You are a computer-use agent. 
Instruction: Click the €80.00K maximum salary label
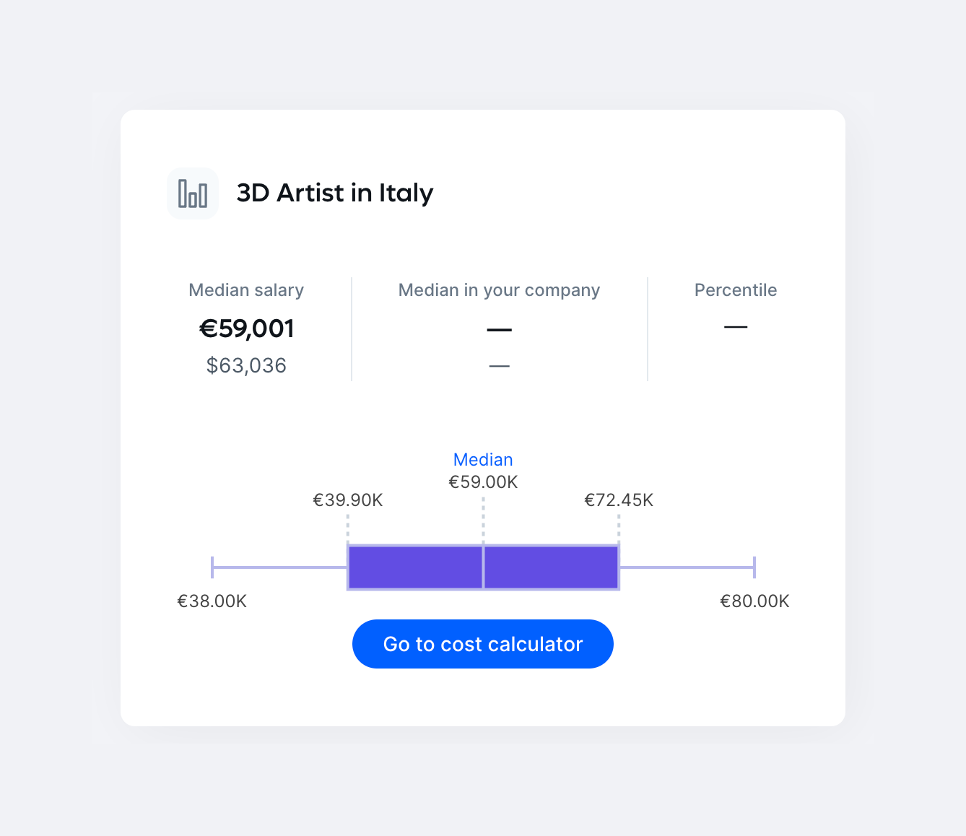pyautogui.click(x=754, y=601)
